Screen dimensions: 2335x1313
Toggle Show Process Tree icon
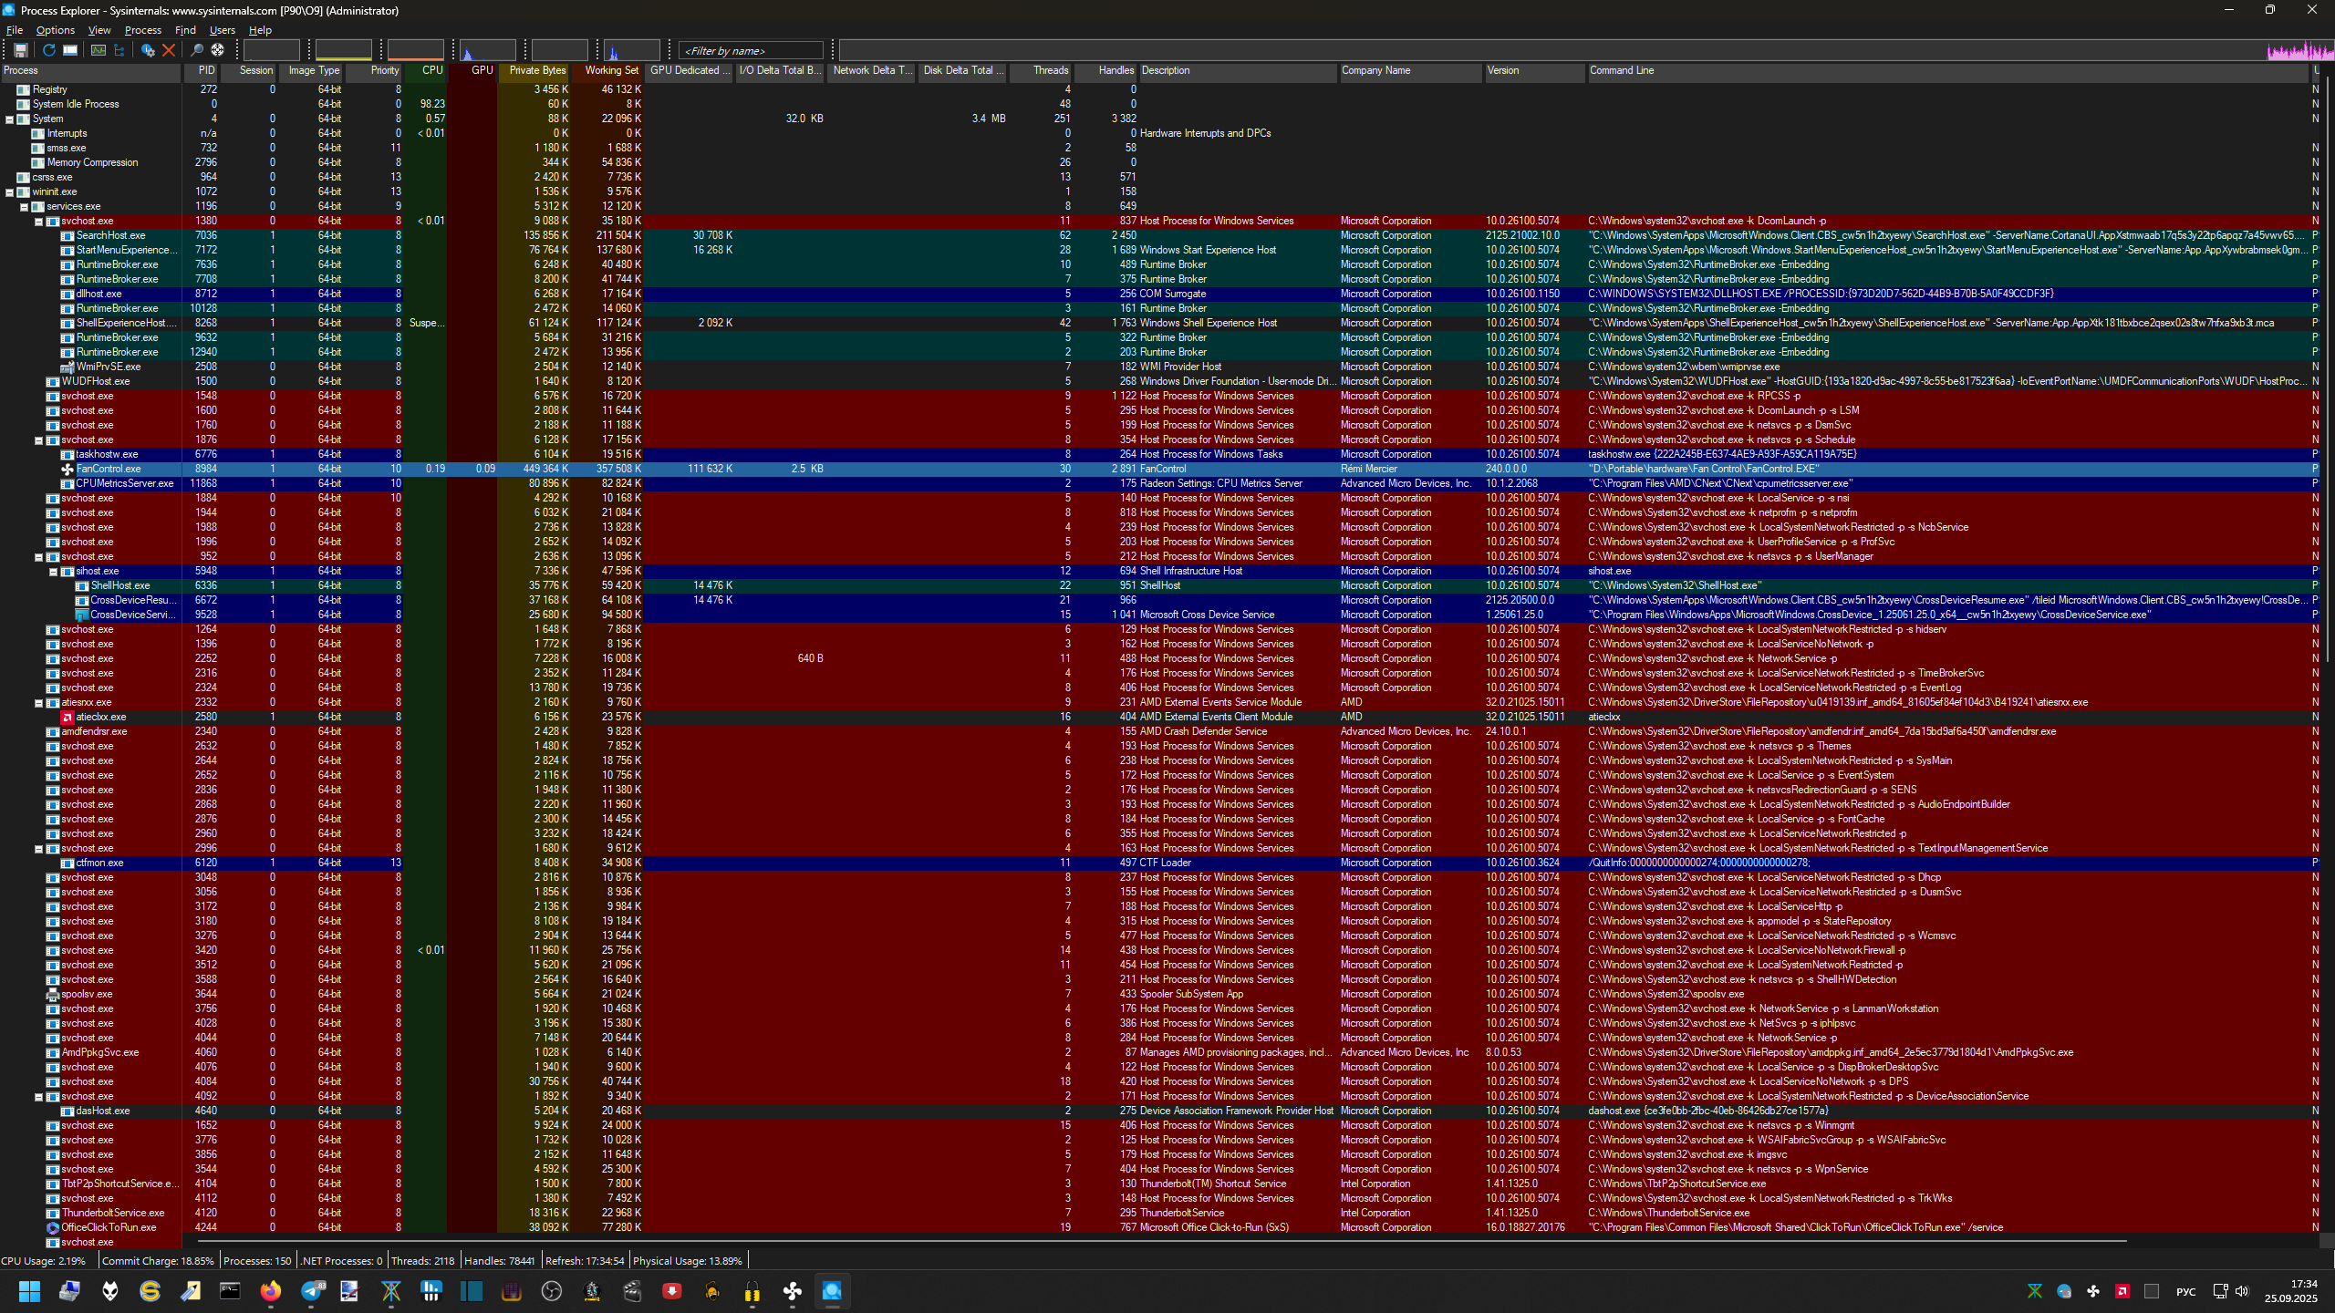pos(119,50)
